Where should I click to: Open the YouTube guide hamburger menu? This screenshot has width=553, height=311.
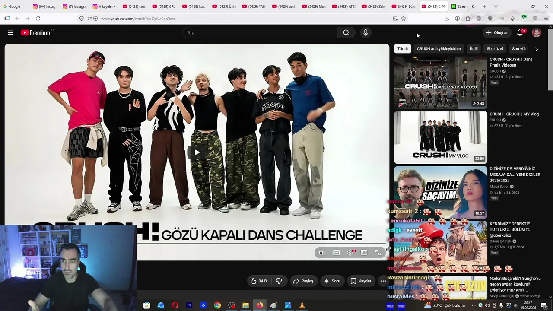point(10,32)
